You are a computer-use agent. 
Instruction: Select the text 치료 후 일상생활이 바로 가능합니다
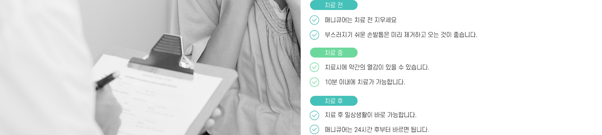coord(371,115)
